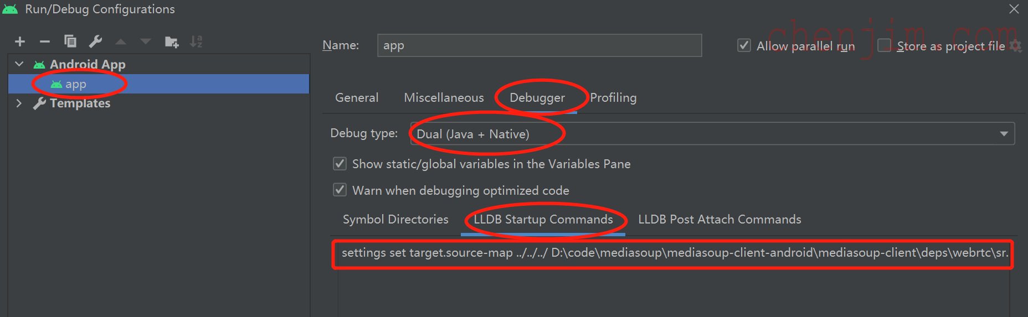Move configuration up with arrow icon
The image size is (1028, 317).
pyautogui.click(x=121, y=41)
